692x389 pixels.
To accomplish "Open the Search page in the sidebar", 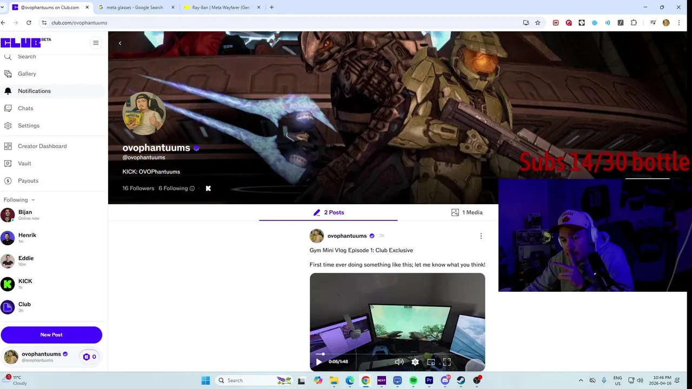I will [26, 57].
